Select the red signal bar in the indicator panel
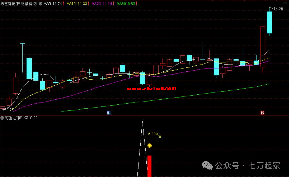Screen dimensions: 289x177 [149, 166]
